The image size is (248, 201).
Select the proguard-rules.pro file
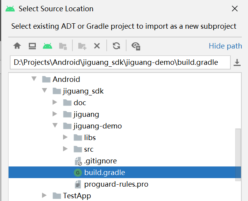tap(116, 184)
